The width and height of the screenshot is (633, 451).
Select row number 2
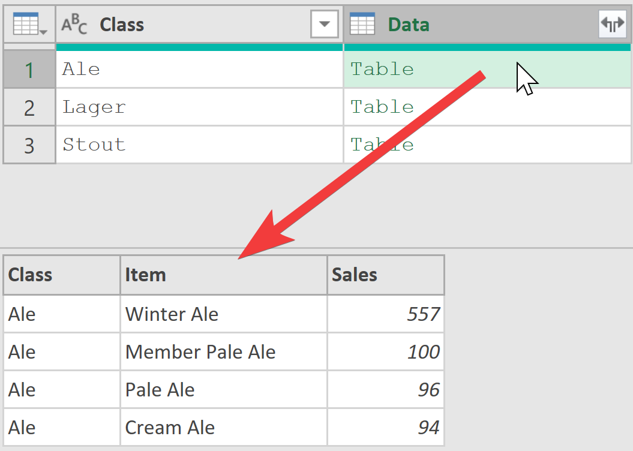[x=29, y=107]
